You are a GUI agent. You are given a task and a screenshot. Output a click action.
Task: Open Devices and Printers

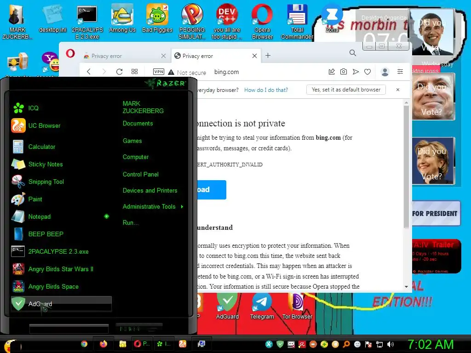click(x=150, y=190)
